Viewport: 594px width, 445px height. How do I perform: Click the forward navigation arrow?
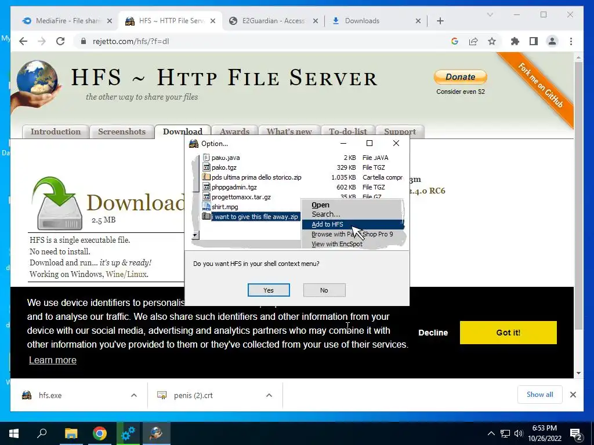[42, 41]
